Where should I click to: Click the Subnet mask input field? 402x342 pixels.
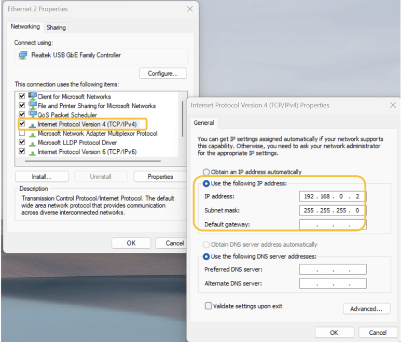click(333, 210)
